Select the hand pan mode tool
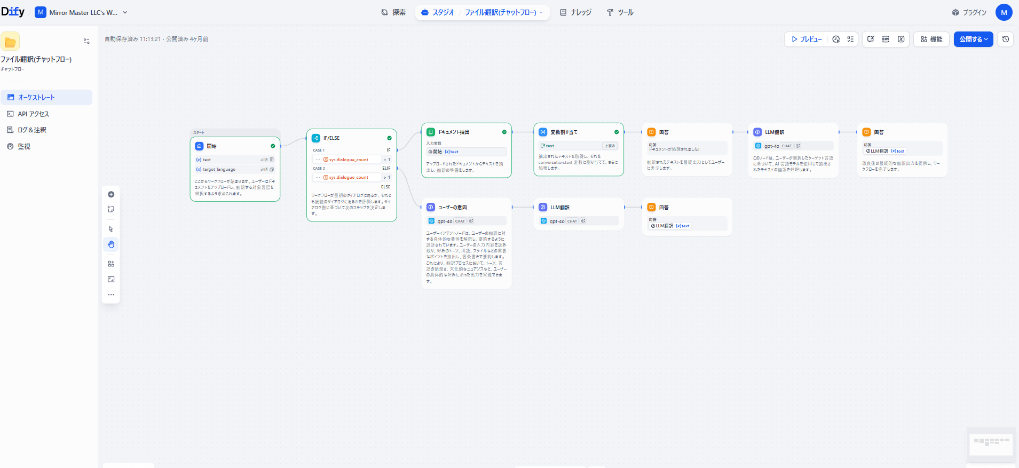1019x468 pixels. tap(111, 244)
